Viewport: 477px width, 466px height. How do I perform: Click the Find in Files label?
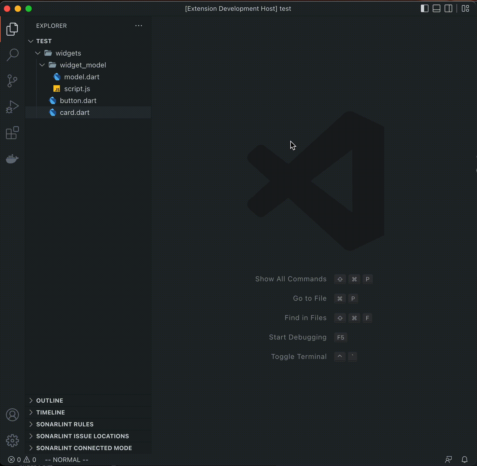[305, 318]
